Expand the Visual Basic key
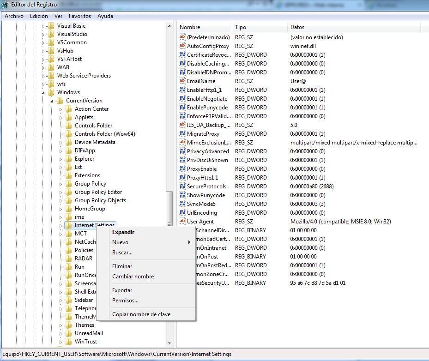The height and width of the screenshot is (361, 429). pos(43,26)
